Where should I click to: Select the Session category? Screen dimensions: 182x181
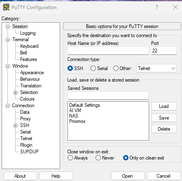20,26
